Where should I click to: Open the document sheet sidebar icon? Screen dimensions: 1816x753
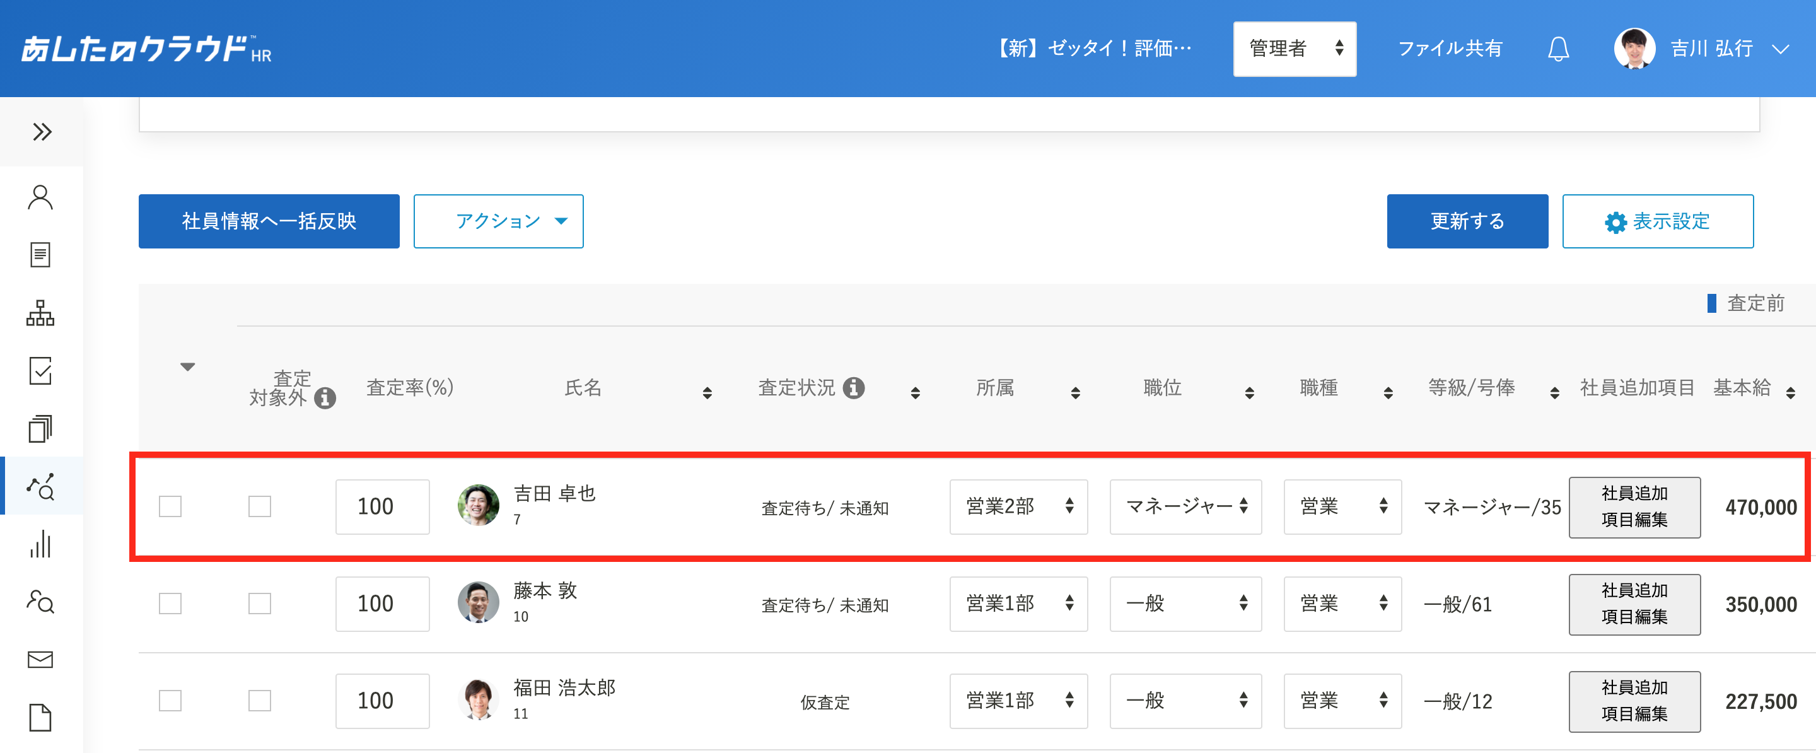coord(40,255)
